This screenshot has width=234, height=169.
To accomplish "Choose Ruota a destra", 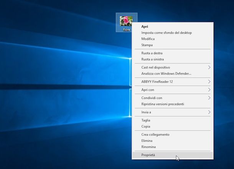I will [x=152, y=53].
